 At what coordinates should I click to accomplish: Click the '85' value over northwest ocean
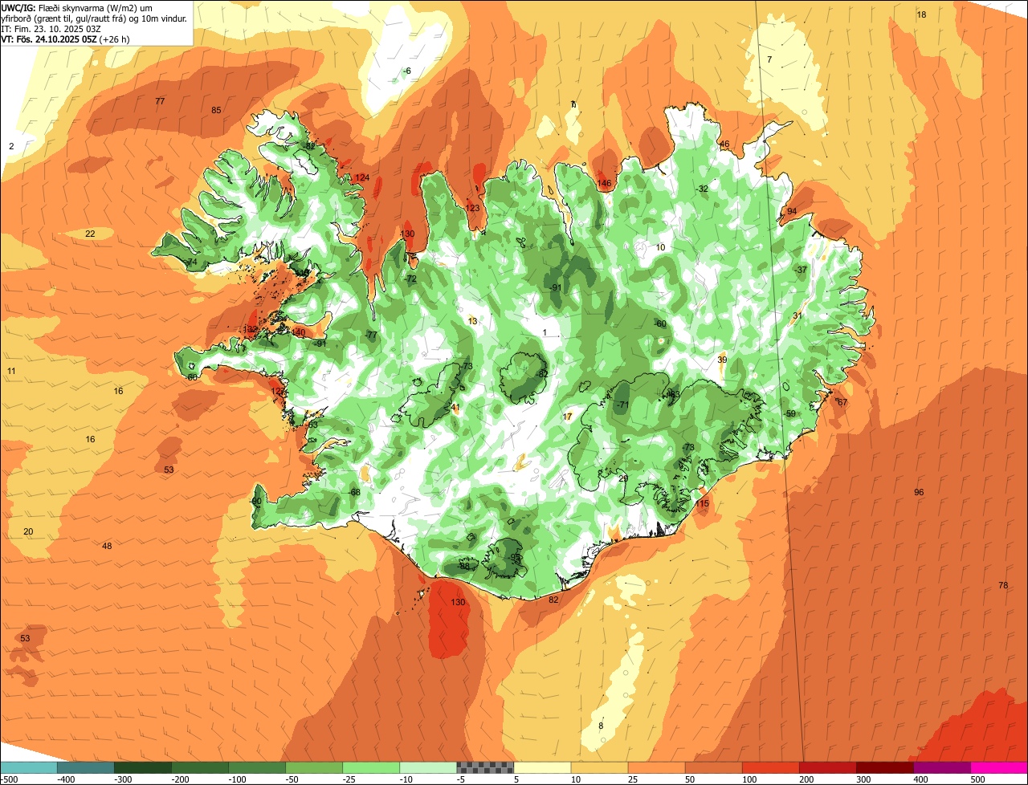coord(216,110)
